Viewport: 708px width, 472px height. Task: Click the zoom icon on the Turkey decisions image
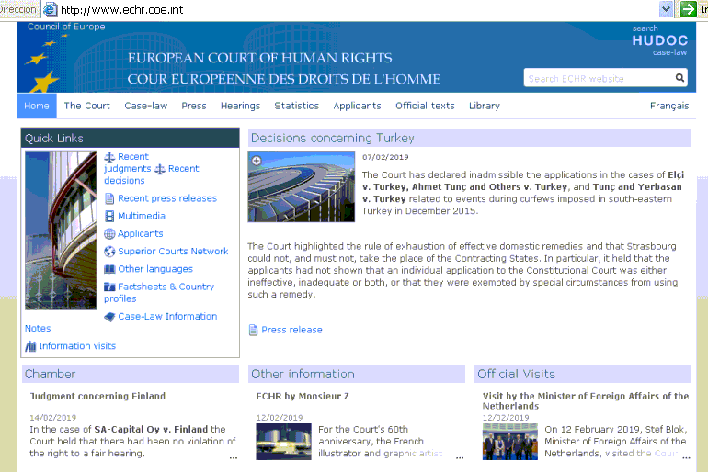tap(256, 160)
